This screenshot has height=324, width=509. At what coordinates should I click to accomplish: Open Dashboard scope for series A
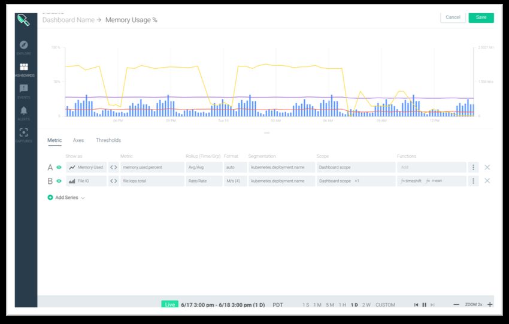point(356,167)
